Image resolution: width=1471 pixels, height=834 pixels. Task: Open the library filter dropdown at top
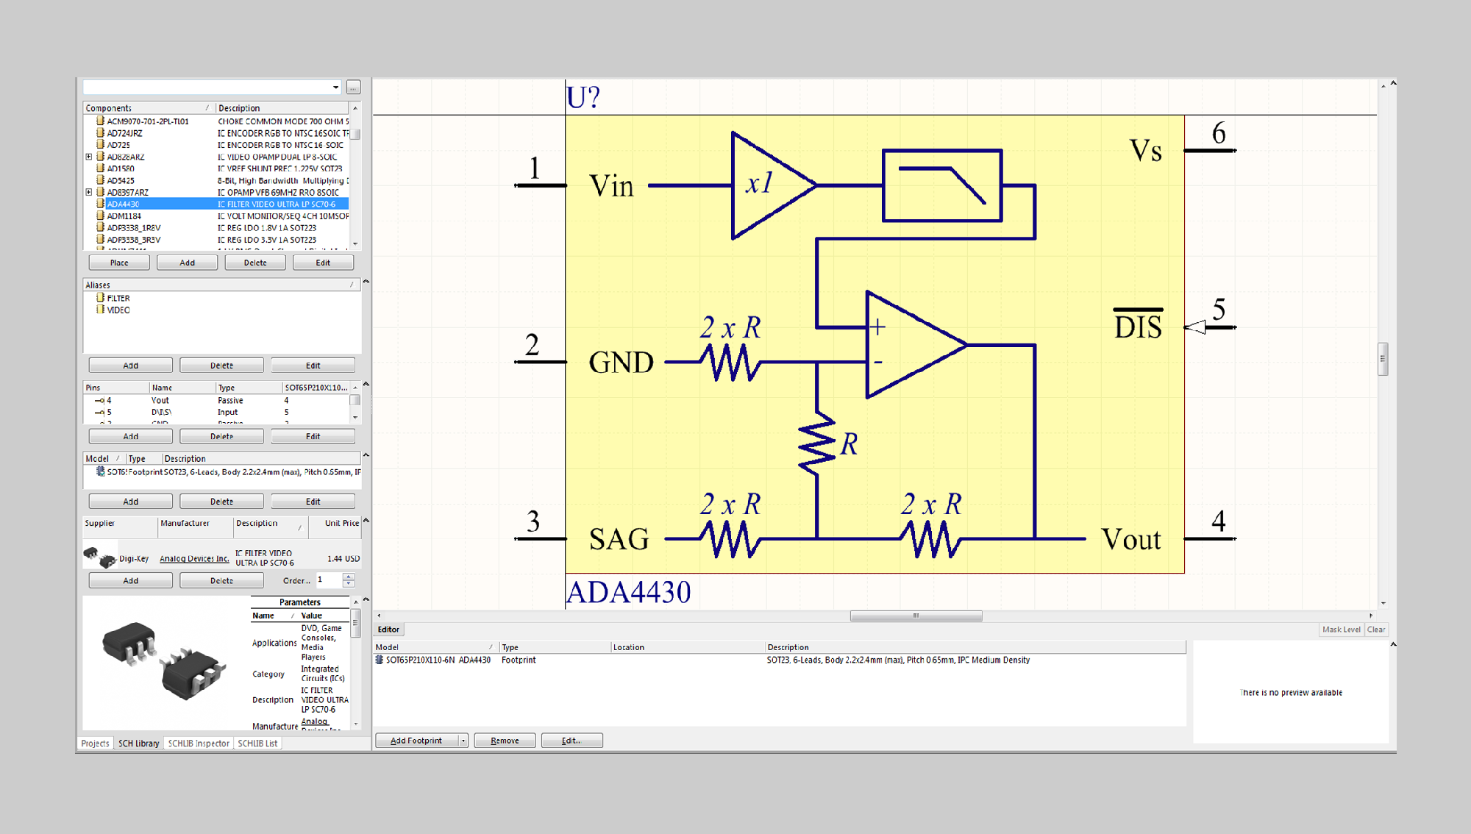[x=336, y=87]
